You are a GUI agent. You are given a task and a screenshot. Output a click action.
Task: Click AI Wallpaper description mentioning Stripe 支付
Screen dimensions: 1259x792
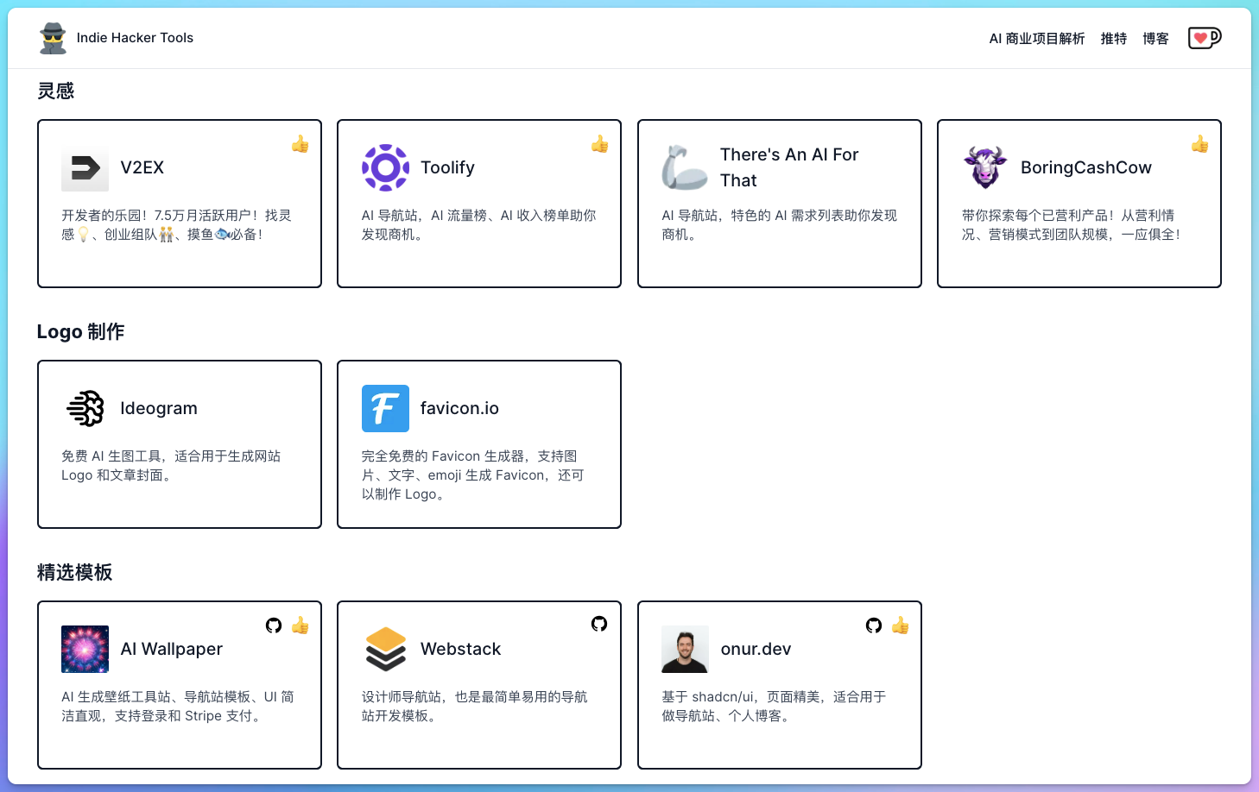coord(178,706)
